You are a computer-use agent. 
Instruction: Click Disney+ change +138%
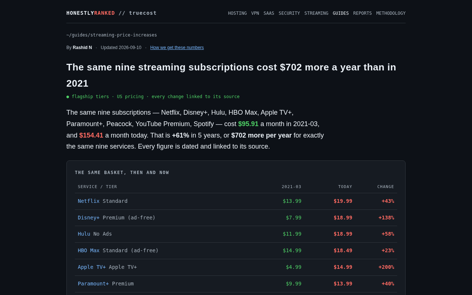click(386, 218)
